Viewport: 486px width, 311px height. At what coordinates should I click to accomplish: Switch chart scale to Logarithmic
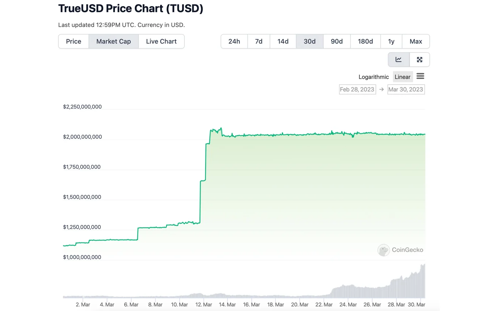click(374, 77)
